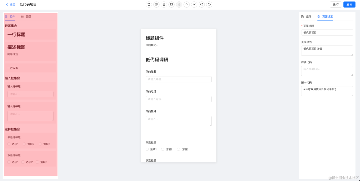Click the 页面描述 textarea

click(x=327, y=50)
